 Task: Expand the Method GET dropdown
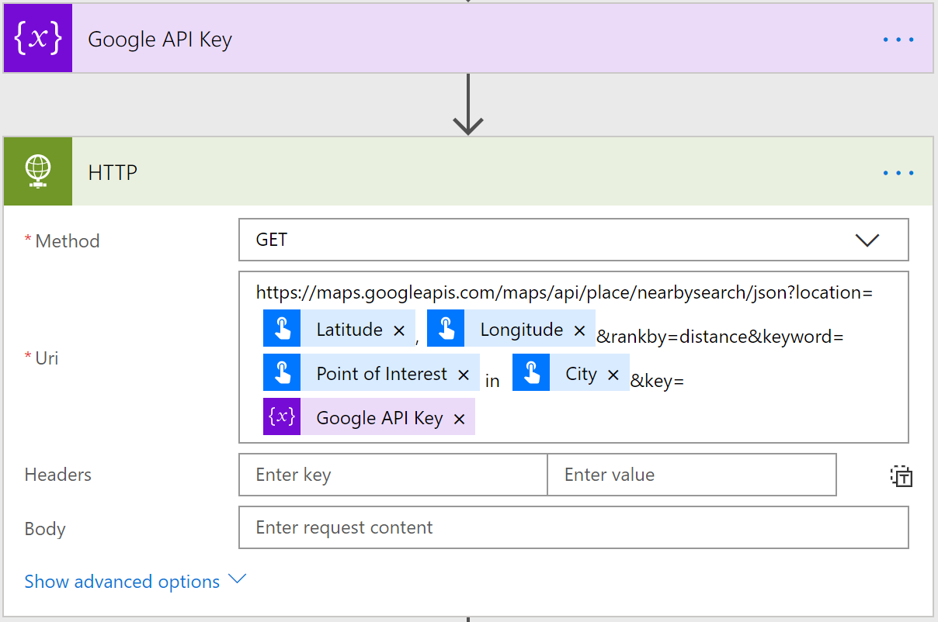867,240
